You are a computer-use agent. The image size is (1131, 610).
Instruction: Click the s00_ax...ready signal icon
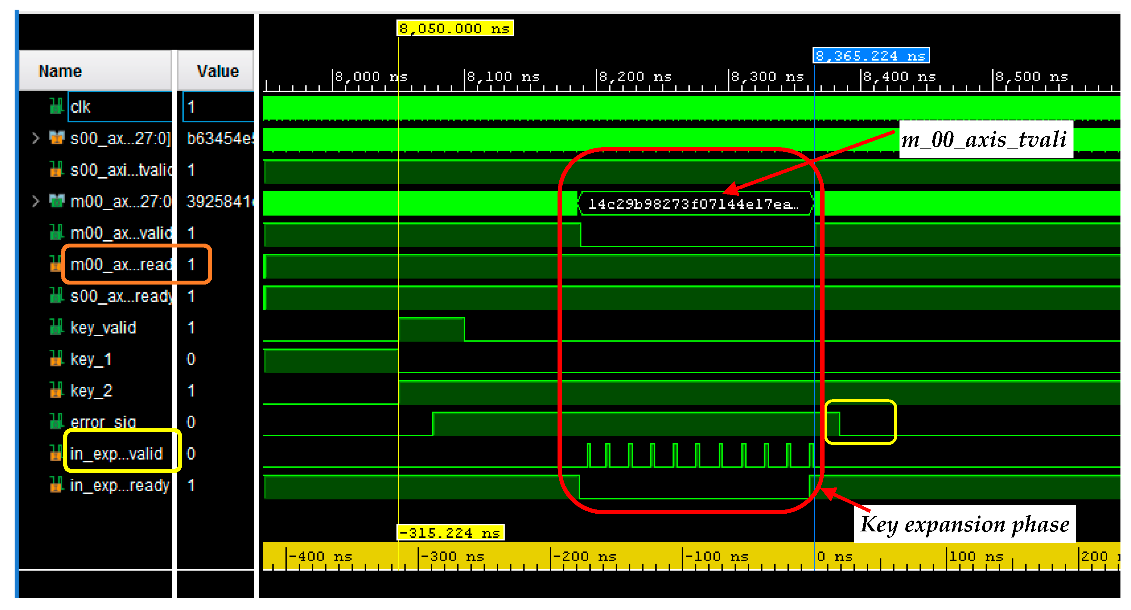[56, 296]
